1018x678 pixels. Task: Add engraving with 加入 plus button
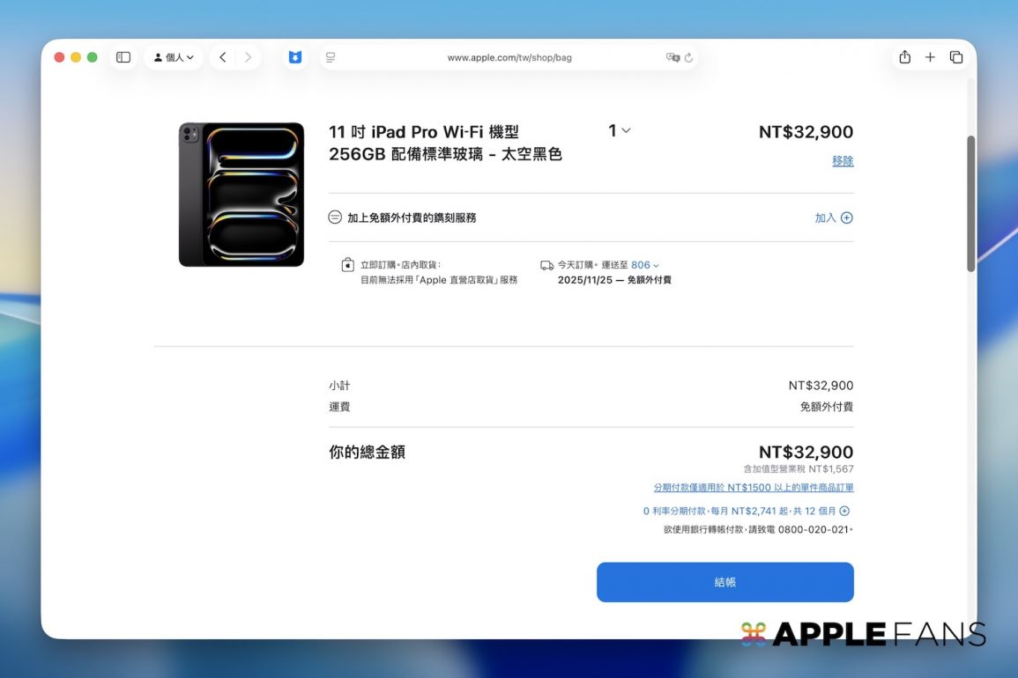834,217
